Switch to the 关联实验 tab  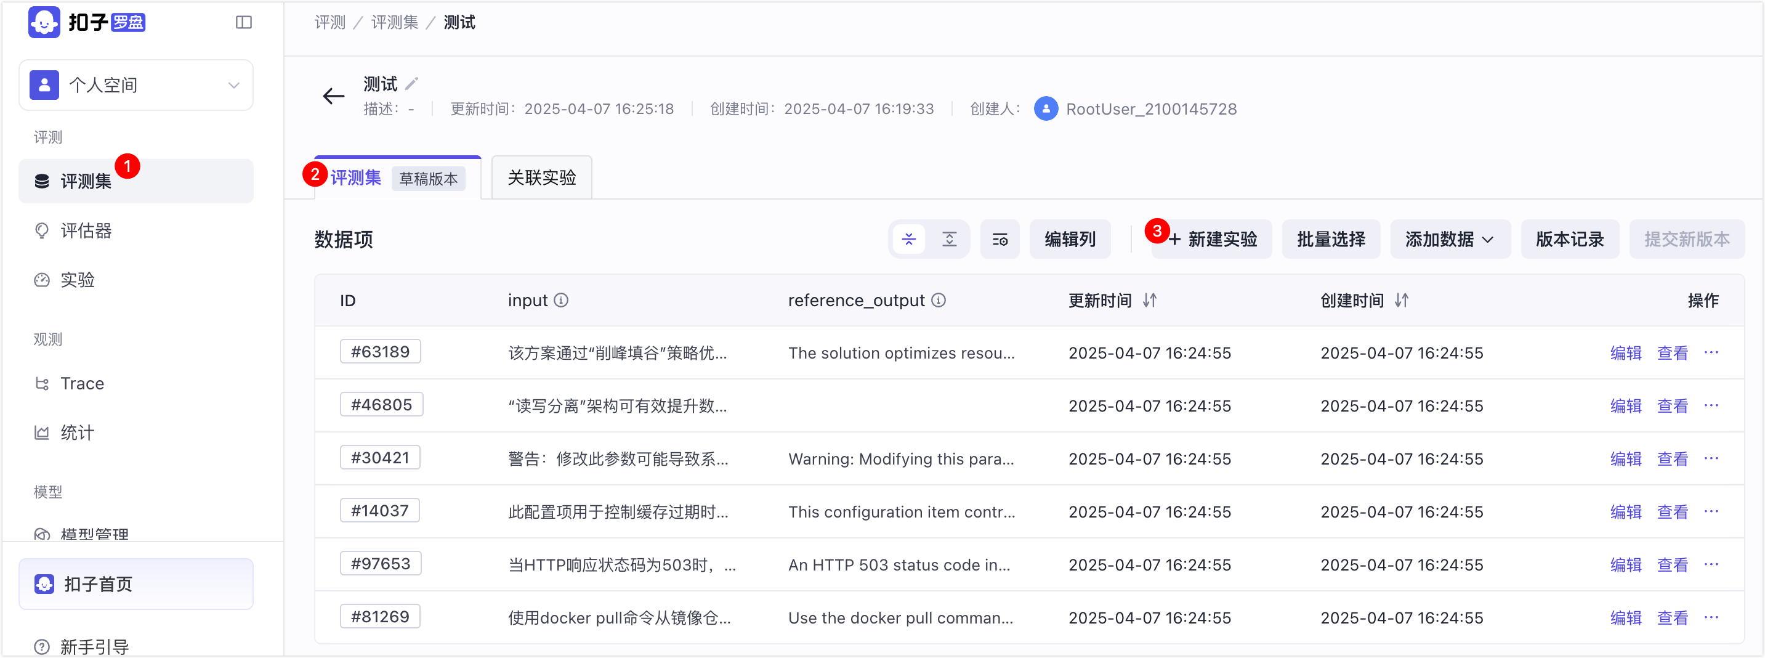tap(541, 177)
